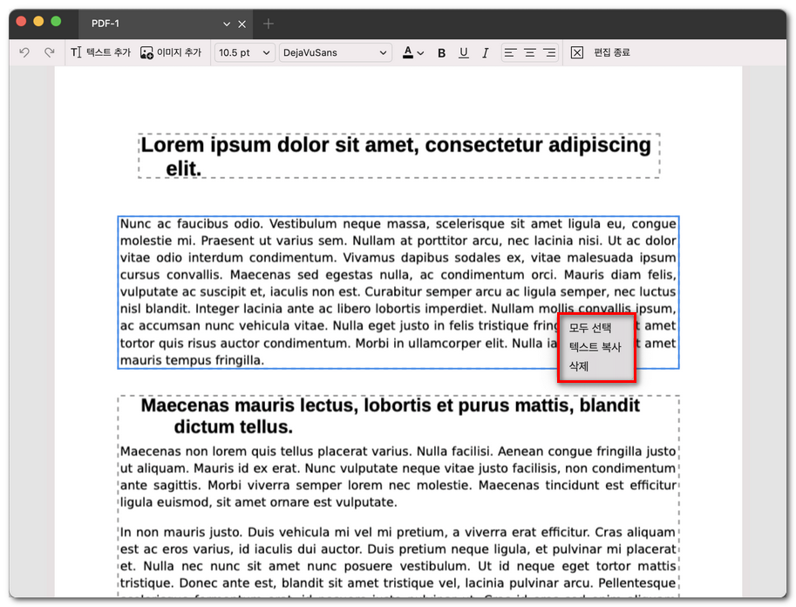The image size is (796, 607).
Task: Click the undo arrow icon
Action: (x=24, y=53)
